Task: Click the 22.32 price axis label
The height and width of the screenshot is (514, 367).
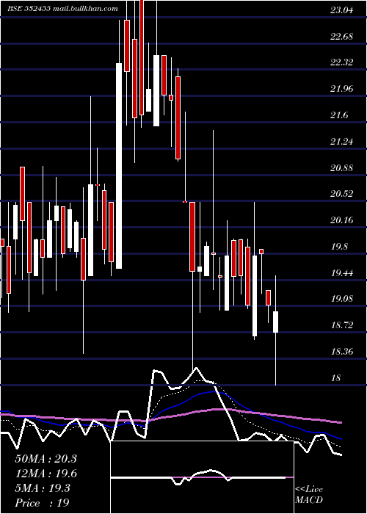Action: (342, 62)
